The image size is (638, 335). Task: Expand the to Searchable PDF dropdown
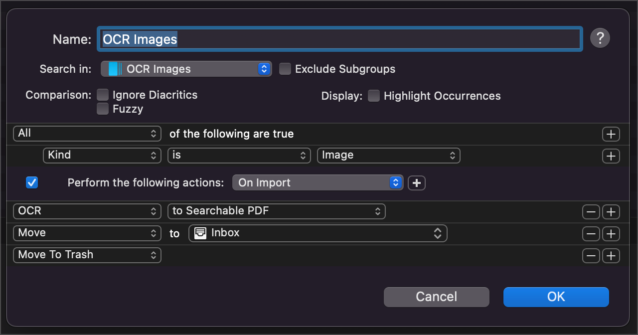tap(276, 211)
